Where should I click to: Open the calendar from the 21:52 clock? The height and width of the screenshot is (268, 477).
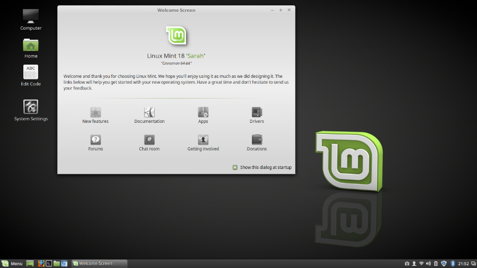tap(463, 263)
